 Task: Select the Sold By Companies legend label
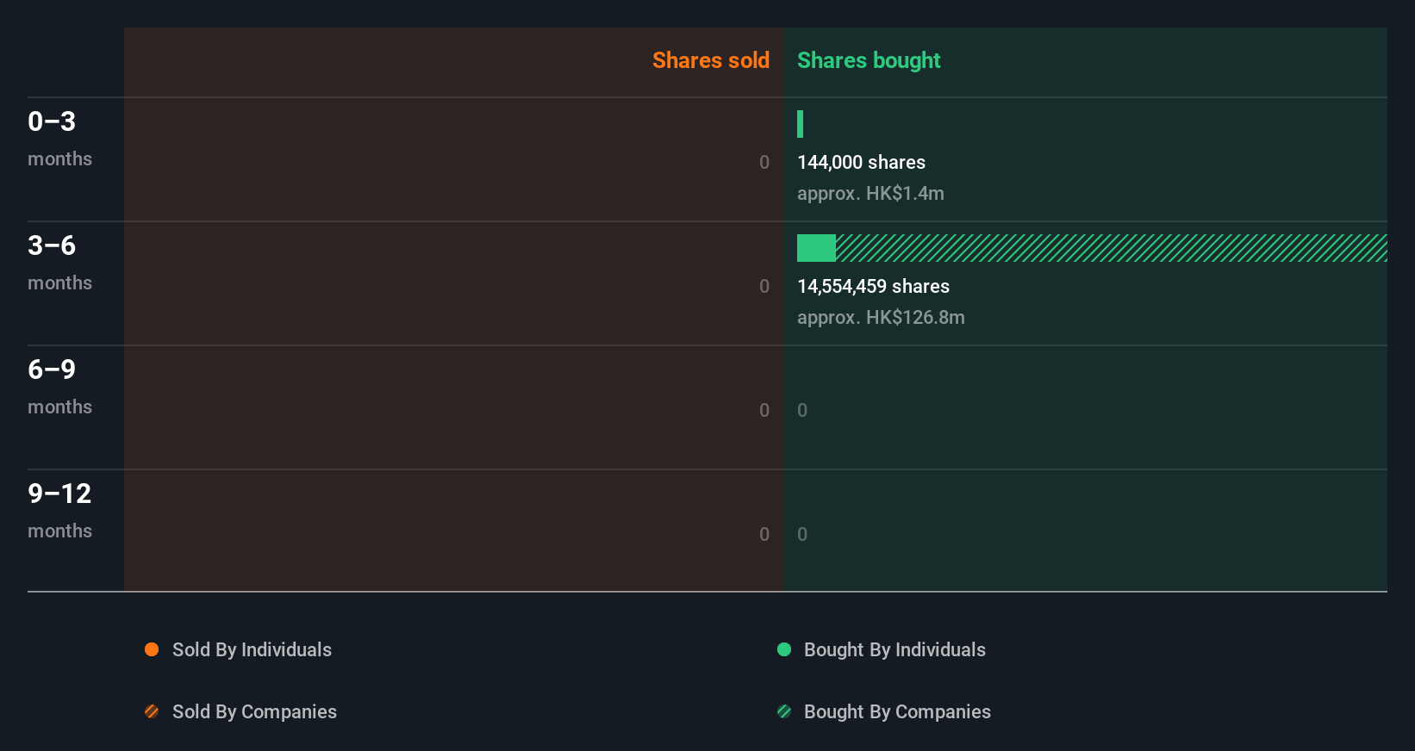(x=254, y=711)
